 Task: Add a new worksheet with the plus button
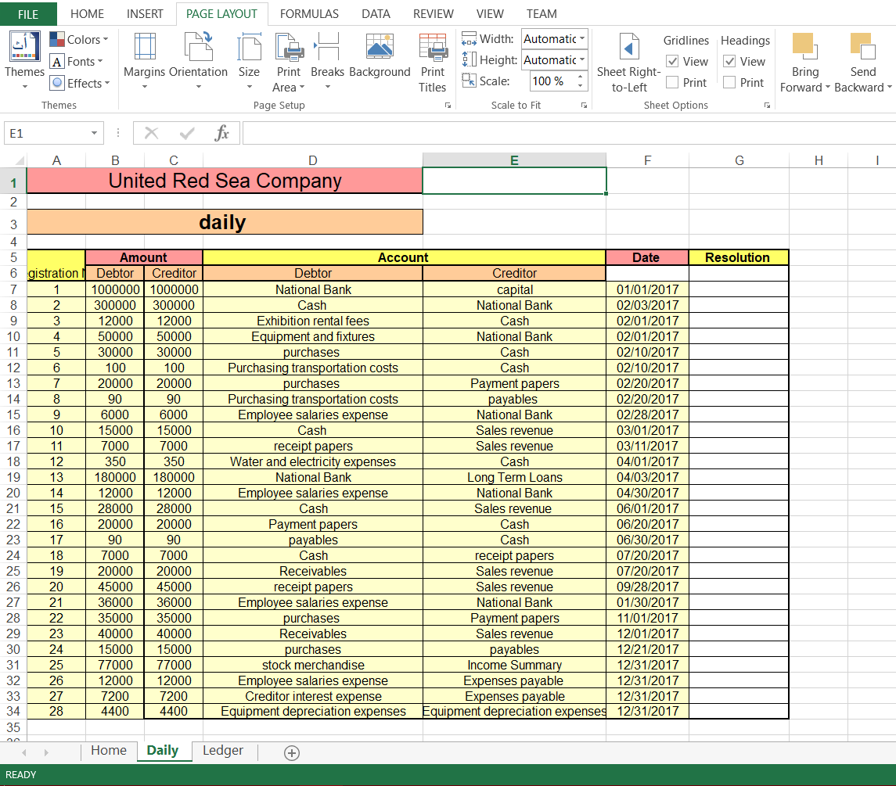point(292,752)
